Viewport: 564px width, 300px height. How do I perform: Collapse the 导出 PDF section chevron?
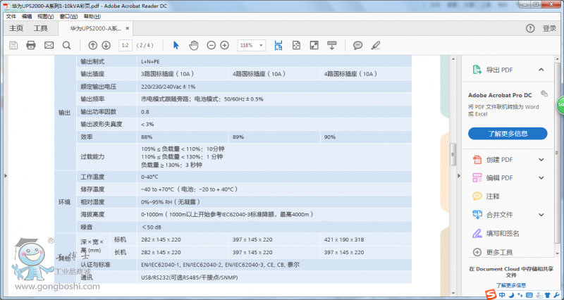point(541,70)
